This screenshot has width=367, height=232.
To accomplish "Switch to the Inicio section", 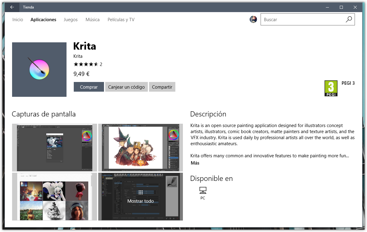I will (x=18, y=19).
